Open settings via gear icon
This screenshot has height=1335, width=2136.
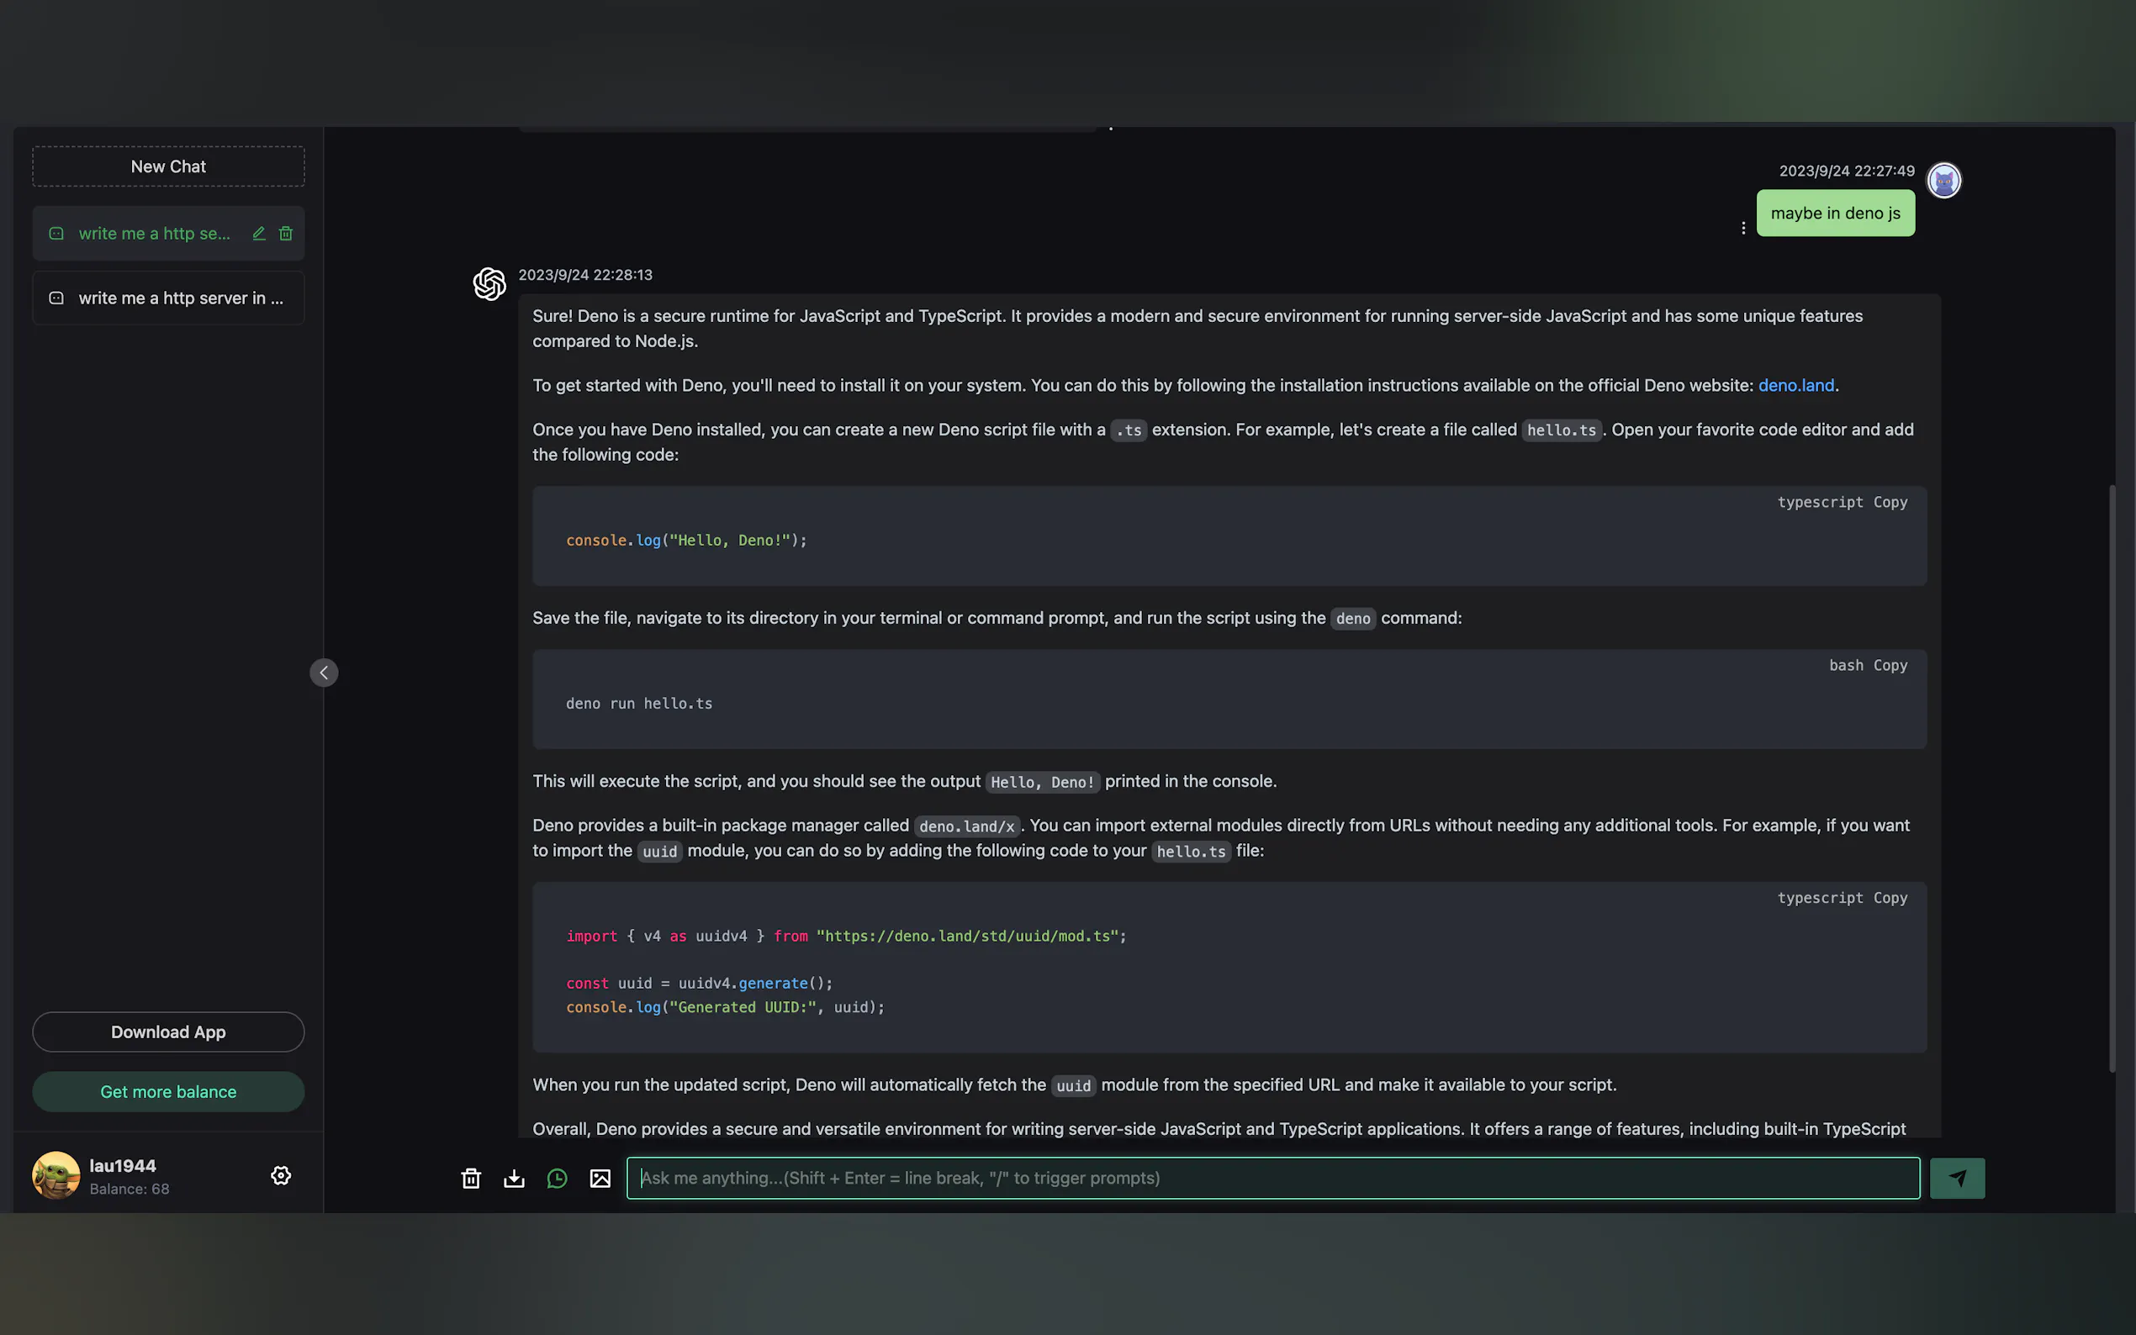281,1175
